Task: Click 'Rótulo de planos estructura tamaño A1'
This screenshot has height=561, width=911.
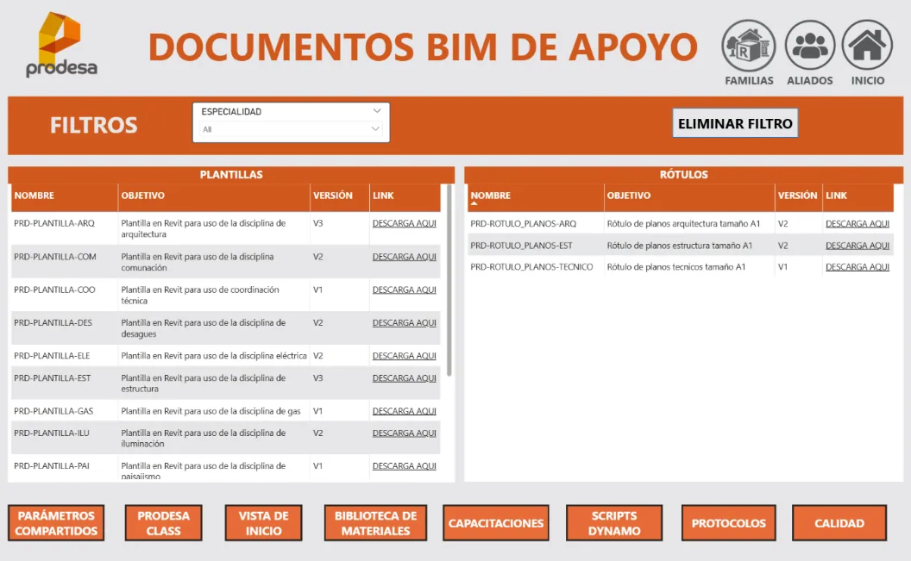Action: click(679, 246)
